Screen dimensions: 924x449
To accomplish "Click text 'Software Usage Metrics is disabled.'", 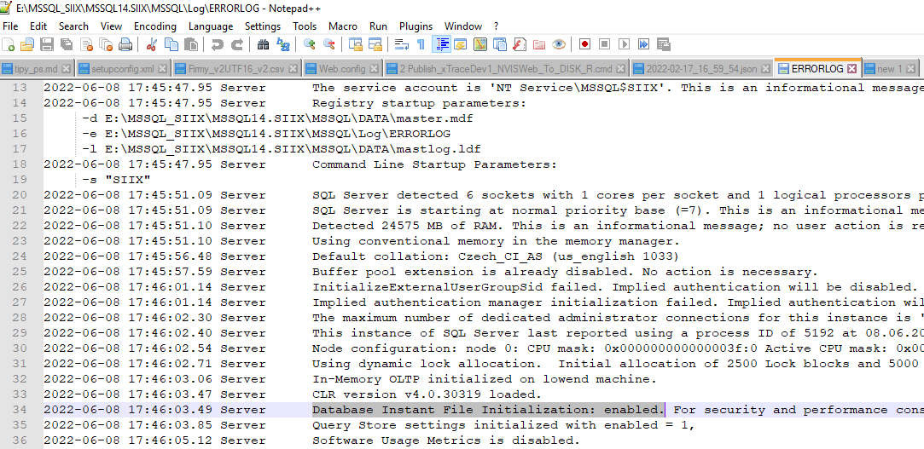I will [446, 440].
